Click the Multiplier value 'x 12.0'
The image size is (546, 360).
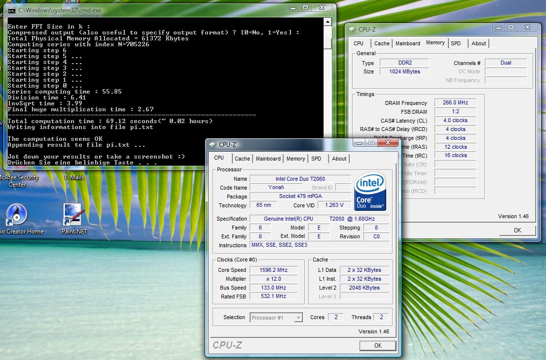273,279
